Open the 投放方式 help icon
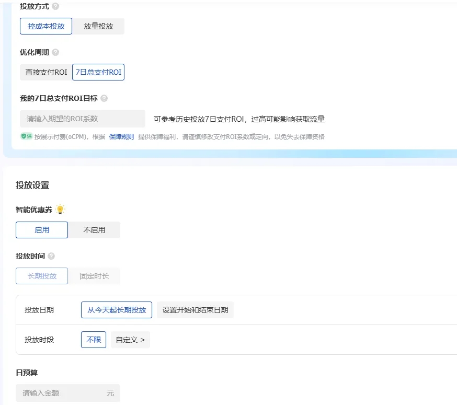This screenshot has width=457, height=405. pos(56,7)
